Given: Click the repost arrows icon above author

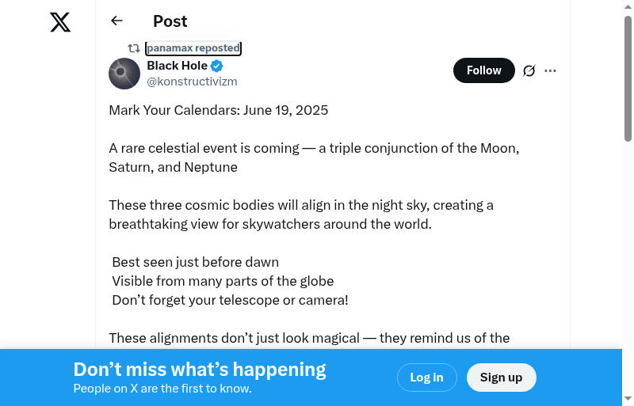Looking at the screenshot, I should point(134,48).
